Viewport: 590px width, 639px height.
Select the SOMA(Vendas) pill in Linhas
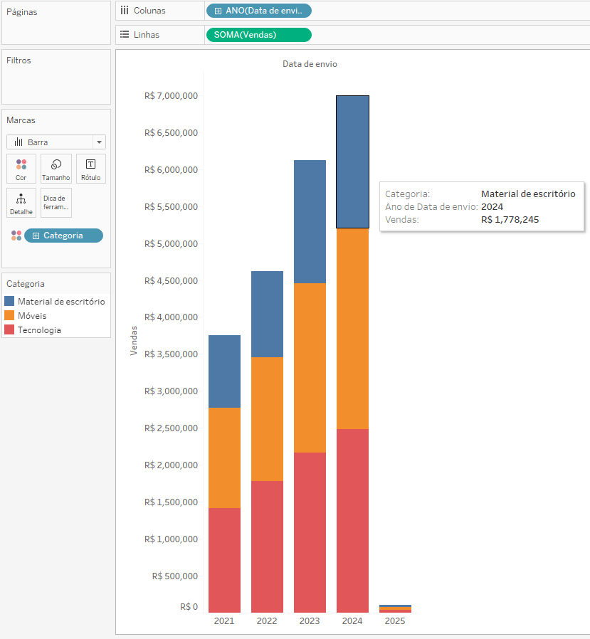point(258,35)
